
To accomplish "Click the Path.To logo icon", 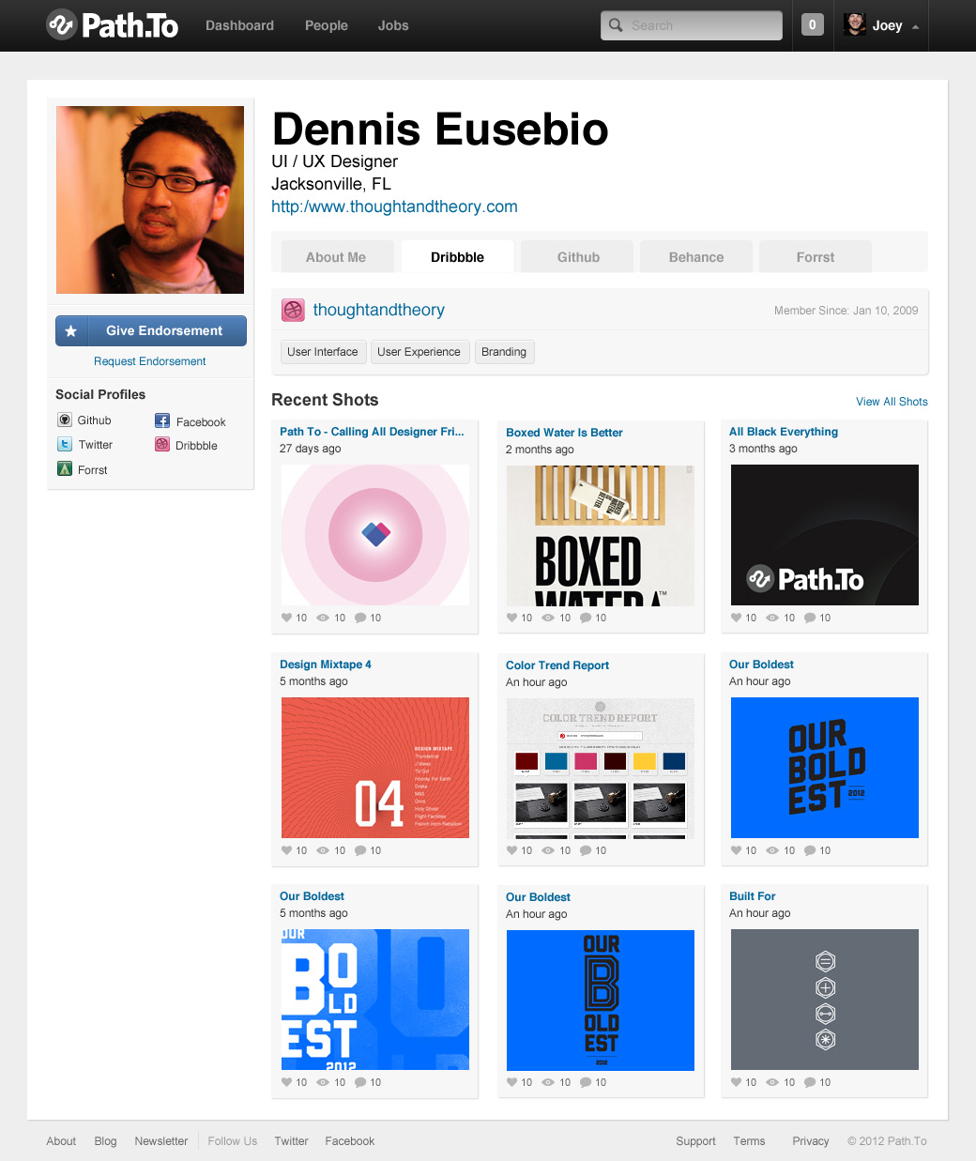I will point(61,25).
